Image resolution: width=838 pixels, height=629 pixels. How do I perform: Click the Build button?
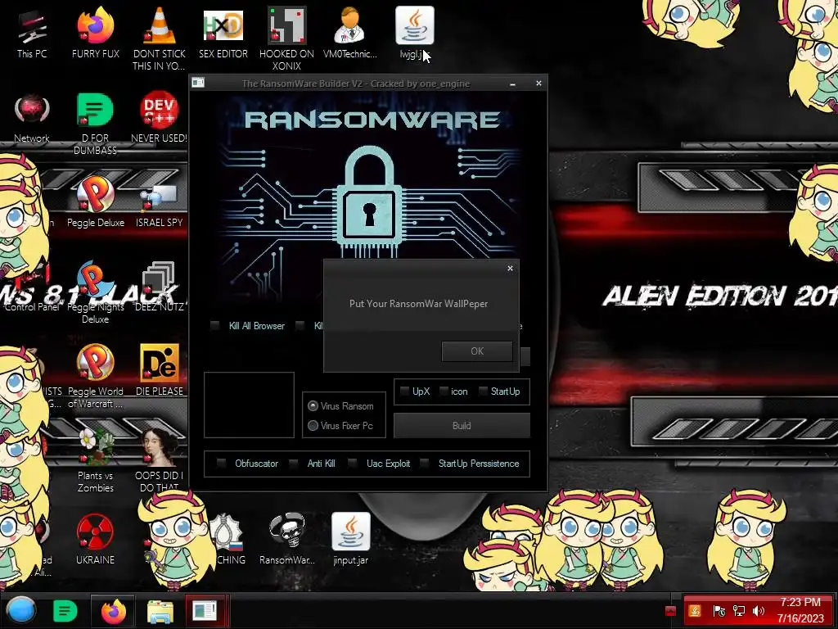coord(462,426)
